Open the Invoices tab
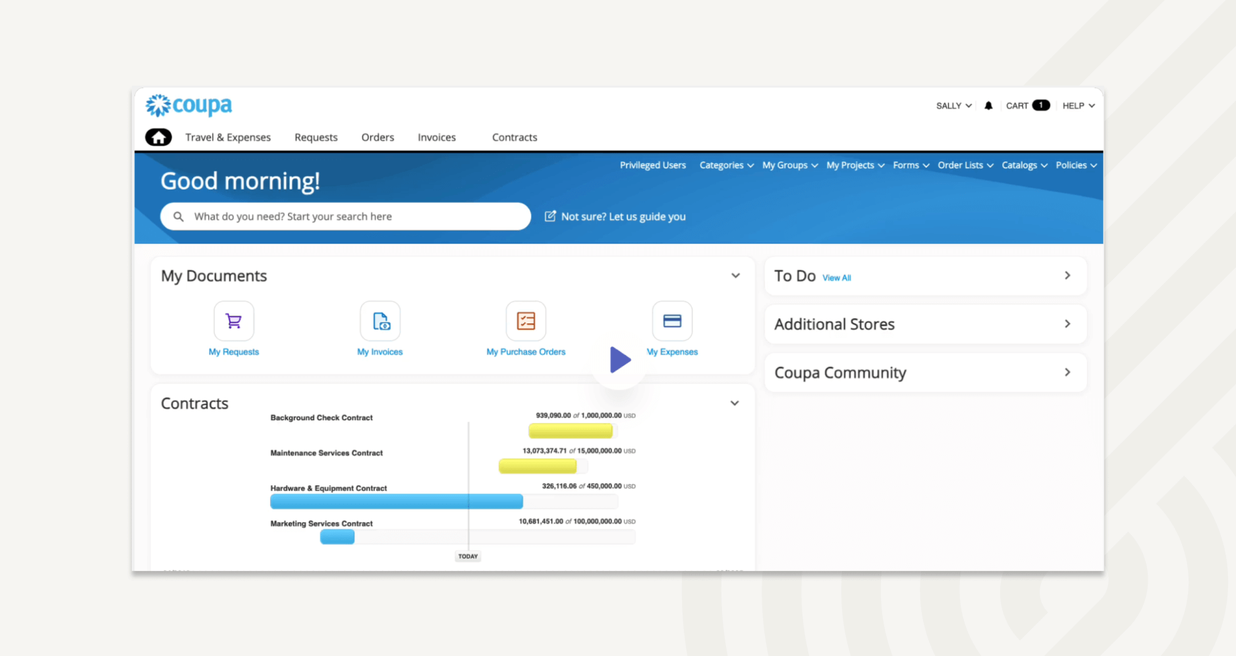The height and width of the screenshot is (656, 1236). point(437,137)
